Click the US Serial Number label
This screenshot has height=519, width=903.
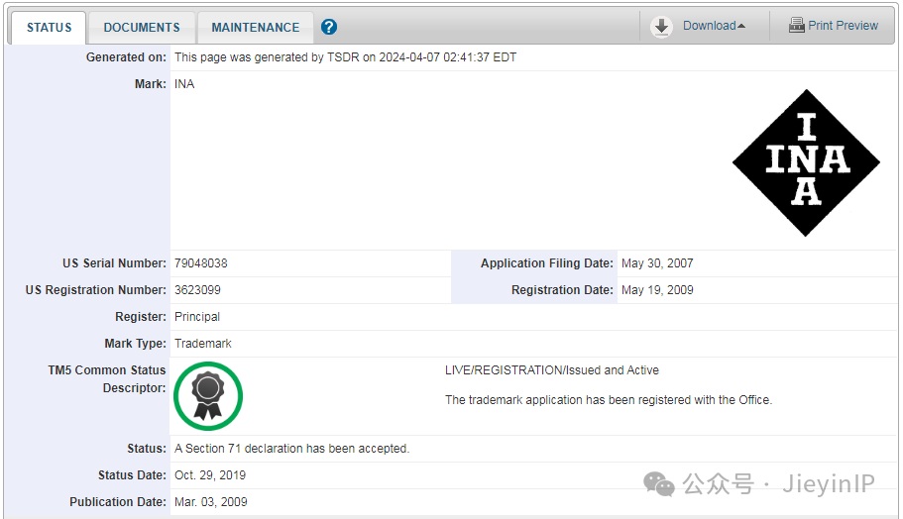point(114,263)
